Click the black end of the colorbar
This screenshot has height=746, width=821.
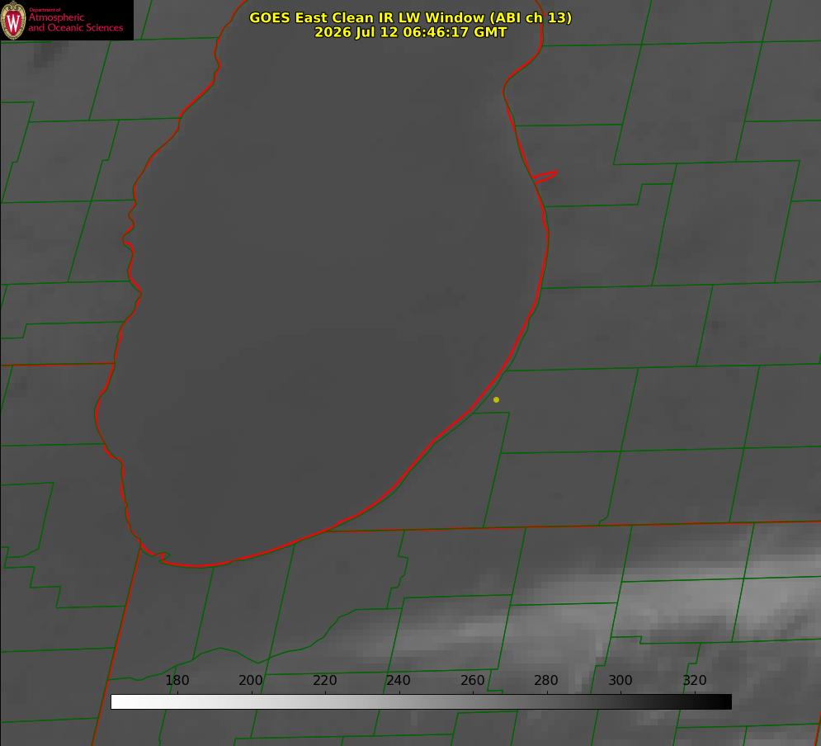[x=724, y=702]
